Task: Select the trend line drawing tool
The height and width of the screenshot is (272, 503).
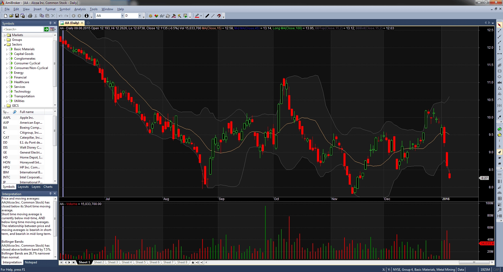Action: 500,31
